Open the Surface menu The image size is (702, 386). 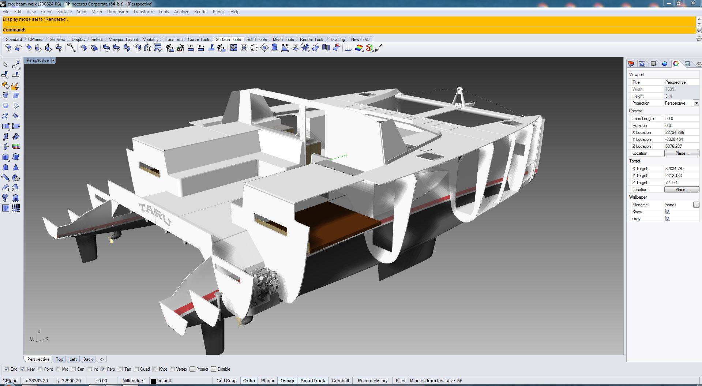[64, 12]
